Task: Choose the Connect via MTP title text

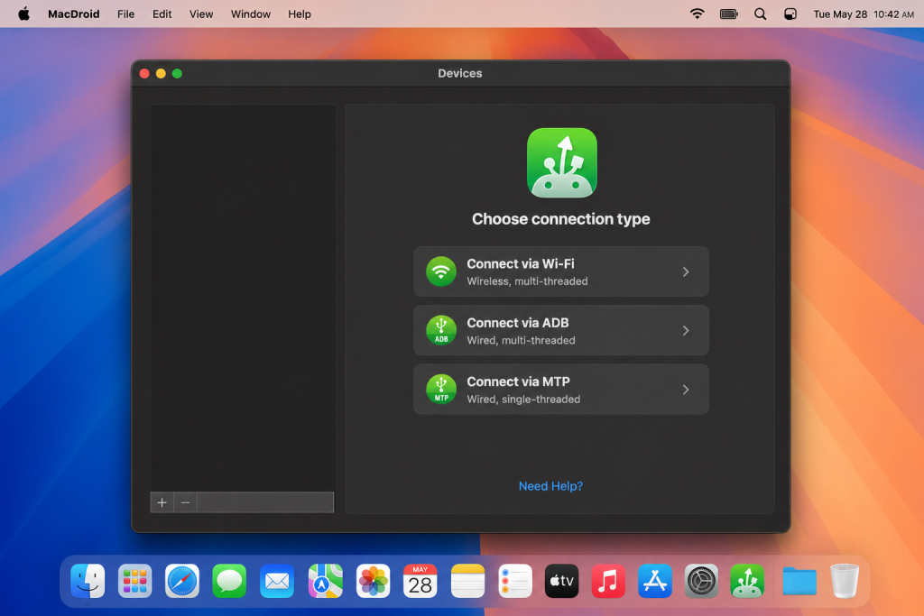Action: [x=518, y=382]
